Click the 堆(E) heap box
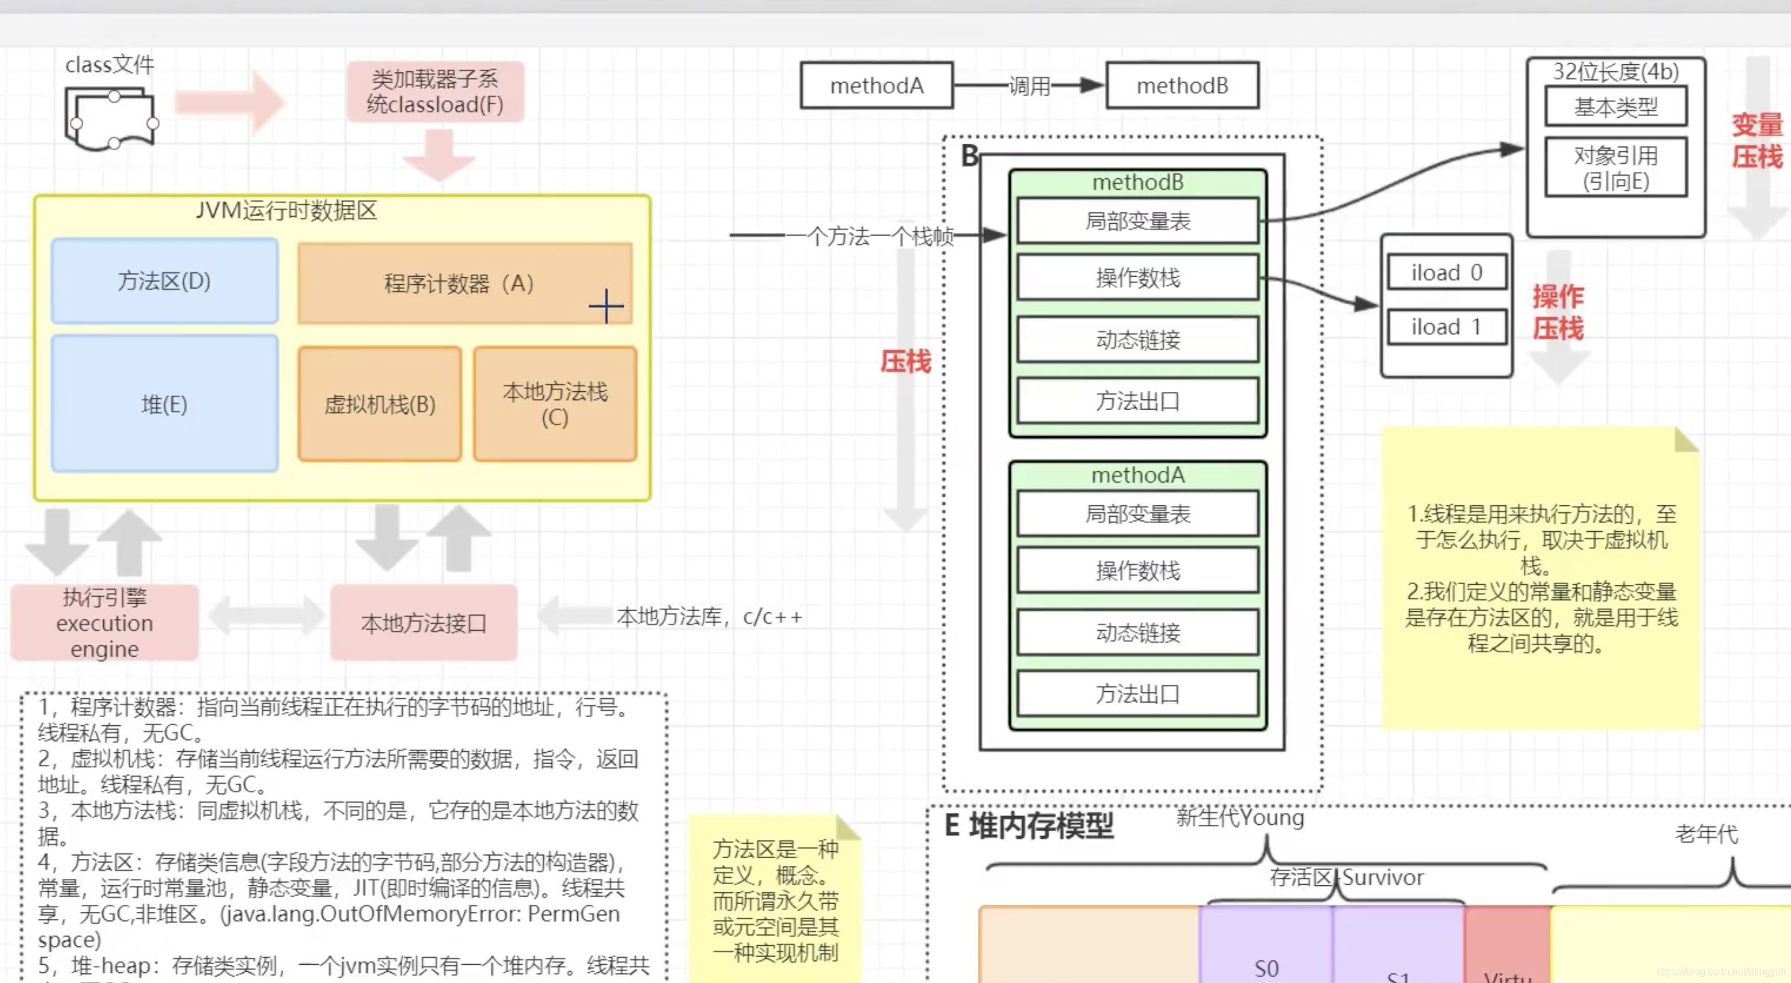1791x983 pixels. pyautogui.click(x=164, y=405)
